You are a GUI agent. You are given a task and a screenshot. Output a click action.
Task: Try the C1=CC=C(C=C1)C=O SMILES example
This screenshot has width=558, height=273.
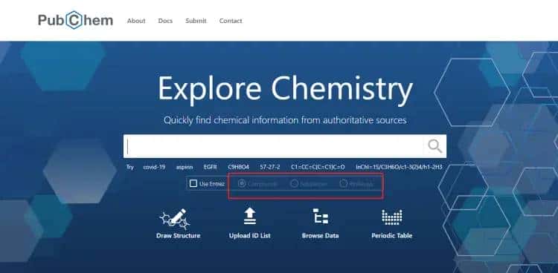[x=318, y=166]
